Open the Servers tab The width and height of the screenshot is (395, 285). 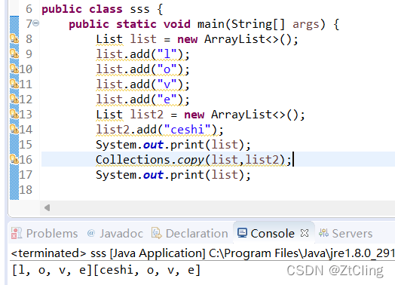point(345,233)
